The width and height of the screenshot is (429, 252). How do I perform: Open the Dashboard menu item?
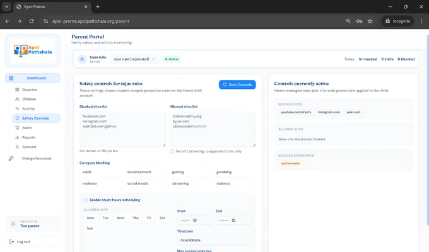[33, 78]
